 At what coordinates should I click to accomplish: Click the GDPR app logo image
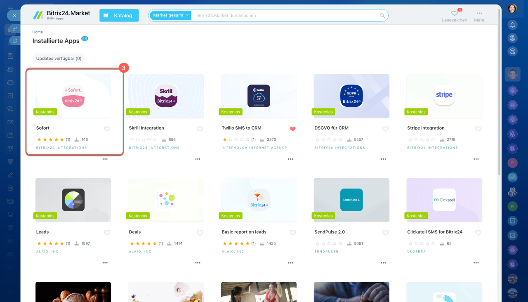coord(351,96)
